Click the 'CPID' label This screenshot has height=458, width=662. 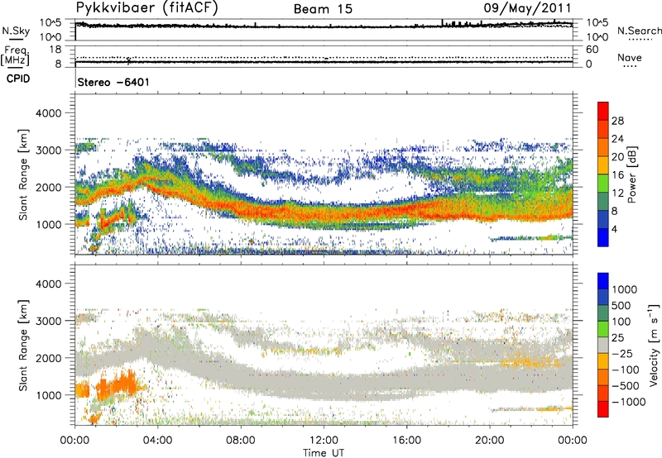(x=18, y=79)
